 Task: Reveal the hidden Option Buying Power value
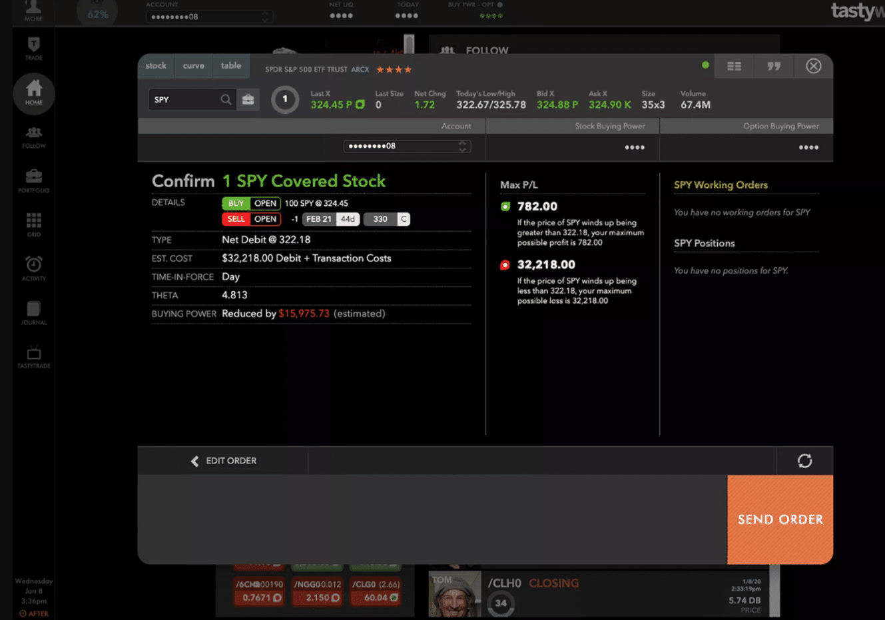coord(808,147)
